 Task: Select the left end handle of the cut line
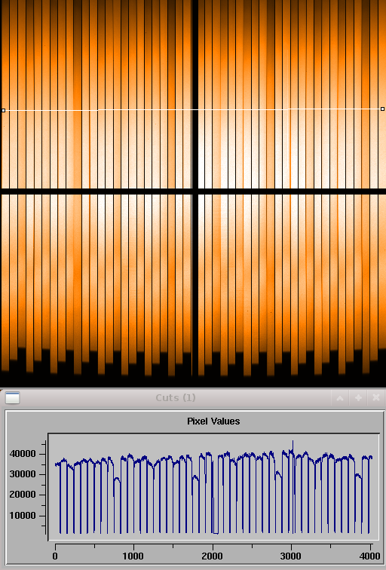coord(3,110)
